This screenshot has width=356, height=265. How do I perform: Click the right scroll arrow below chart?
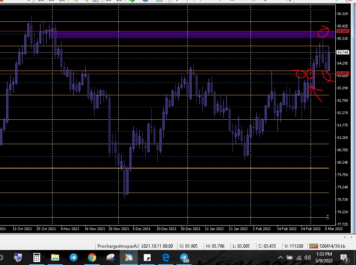pyautogui.click(x=352, y=237)
